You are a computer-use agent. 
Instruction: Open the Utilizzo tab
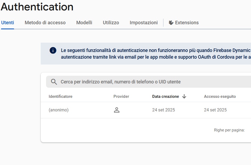click(x=111, y=23)
